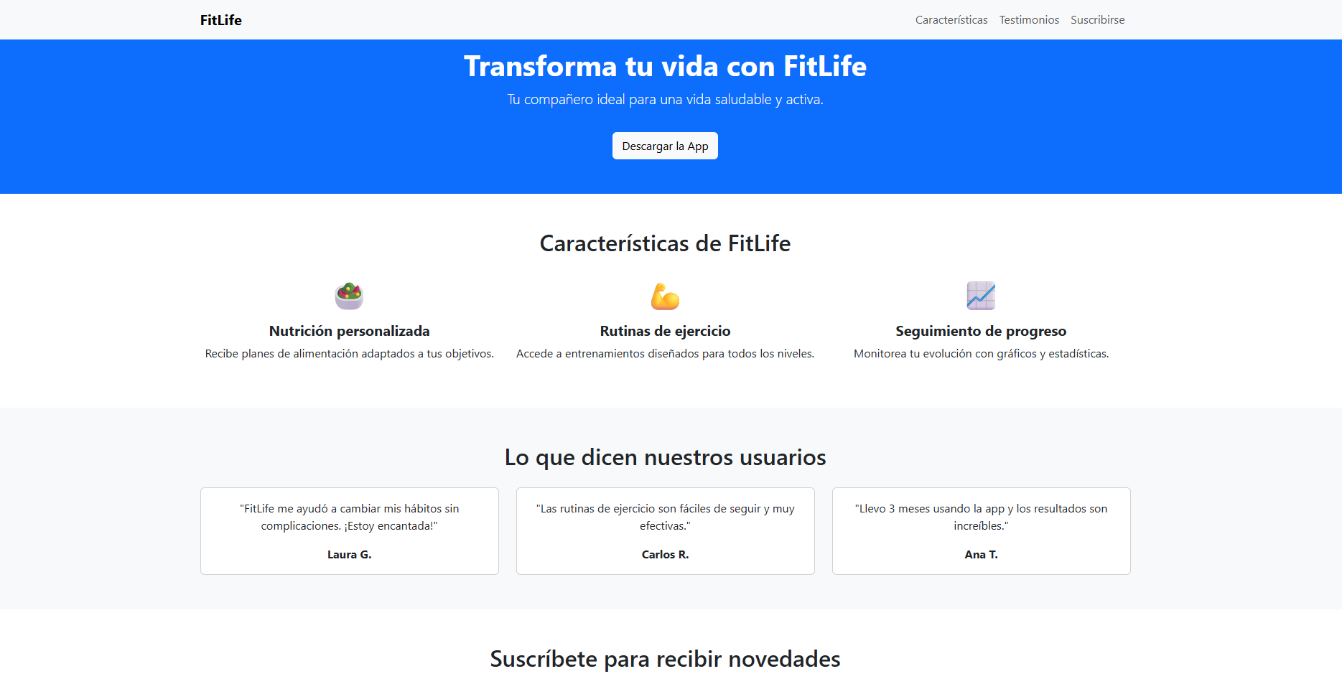Click the hero subtitle about vida saludable
Image resolution: width=1342 pixels, height=684 pixels.
[x=665, y=100]
